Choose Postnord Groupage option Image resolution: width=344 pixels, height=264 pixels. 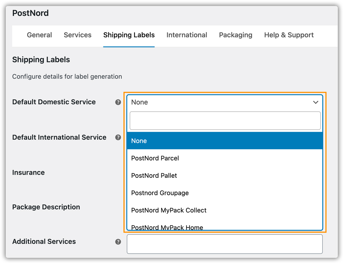[225, 193]
